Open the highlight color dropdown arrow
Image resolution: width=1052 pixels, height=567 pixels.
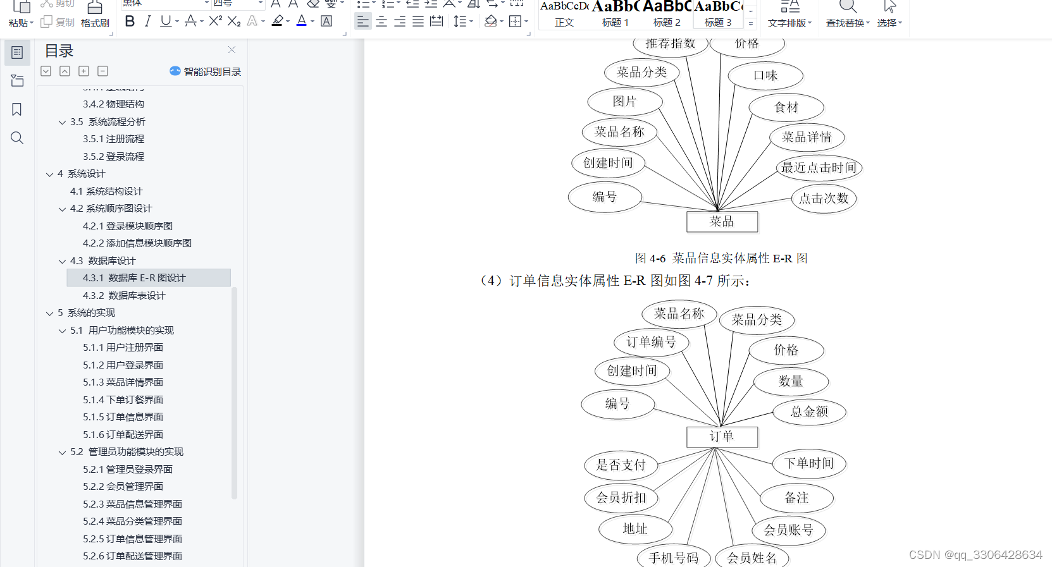tap(288, 21)
